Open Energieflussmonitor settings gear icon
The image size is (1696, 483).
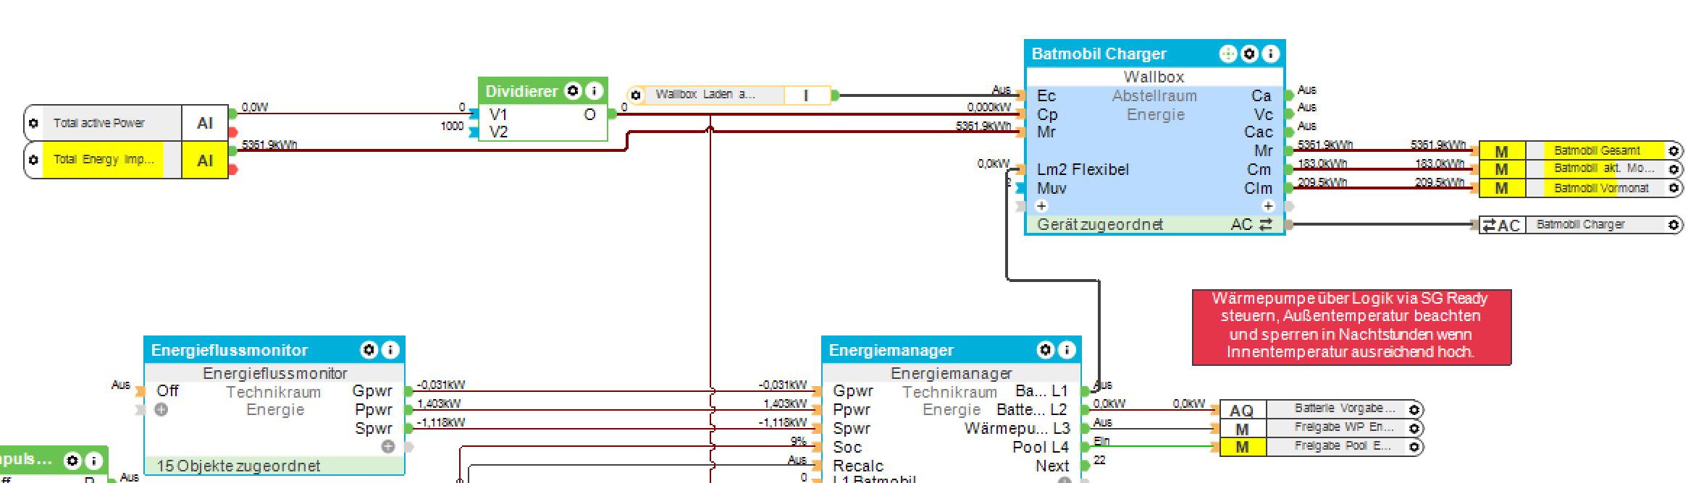[x=369, y=350]
